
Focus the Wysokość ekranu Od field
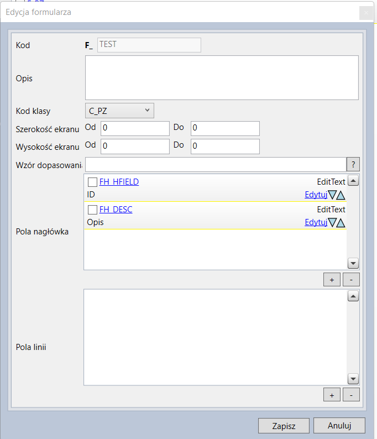tap(135, 147)
